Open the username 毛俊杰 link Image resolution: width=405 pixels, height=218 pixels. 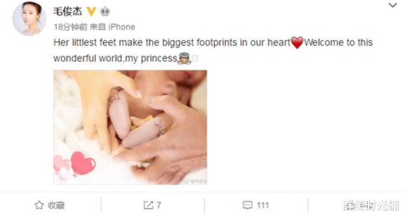(67, 11)
